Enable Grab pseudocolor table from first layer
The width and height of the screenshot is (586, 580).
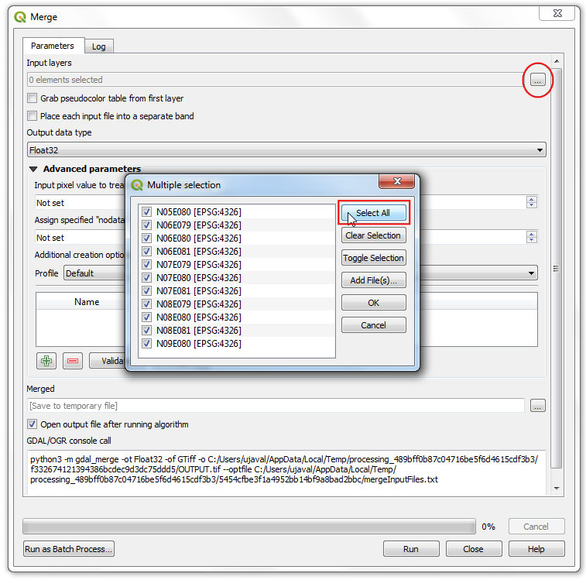(33, 98)
